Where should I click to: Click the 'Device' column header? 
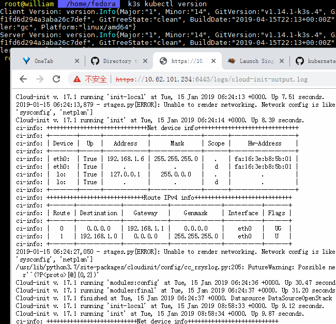pos(63,143)
